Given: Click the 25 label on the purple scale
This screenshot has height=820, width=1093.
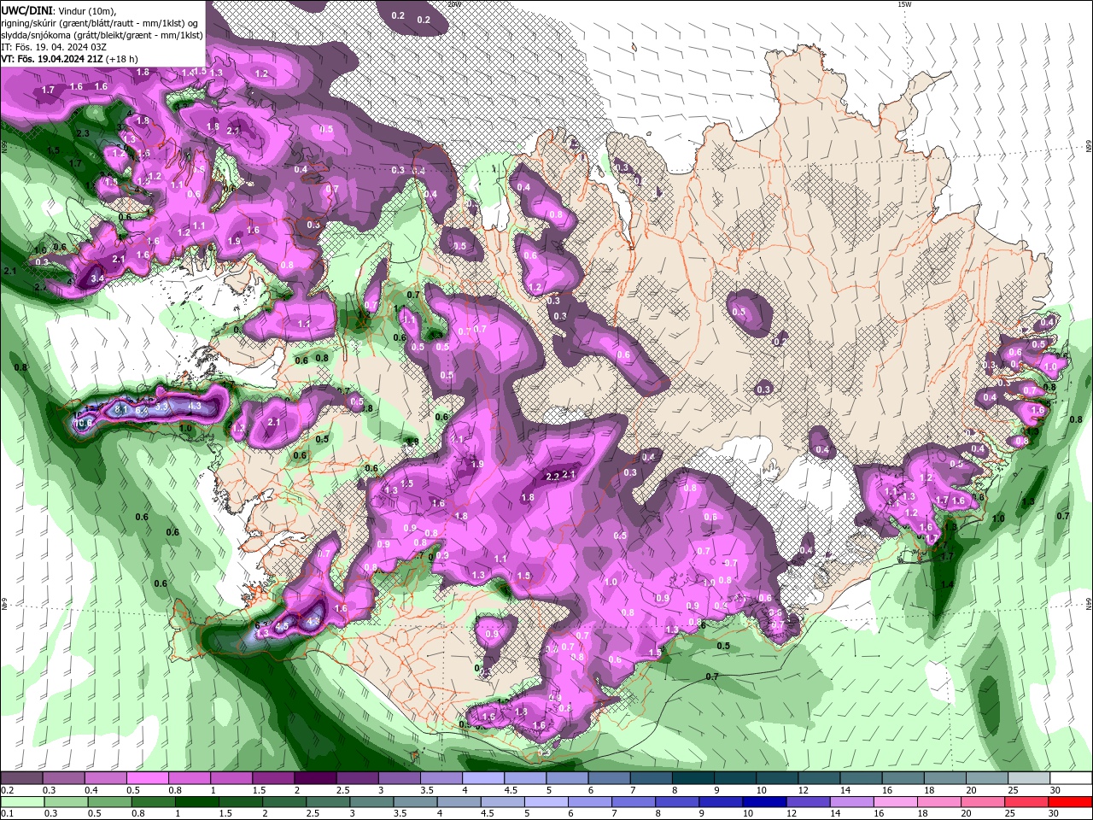Looking at the screenshot, I should pos(1014,790).
